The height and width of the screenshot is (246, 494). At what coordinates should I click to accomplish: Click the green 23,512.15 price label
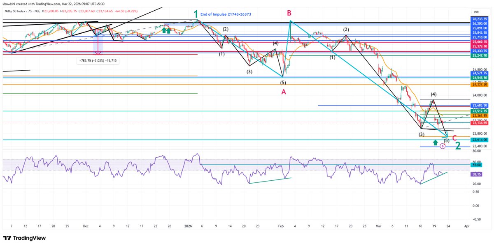click(x=480, y=111)
